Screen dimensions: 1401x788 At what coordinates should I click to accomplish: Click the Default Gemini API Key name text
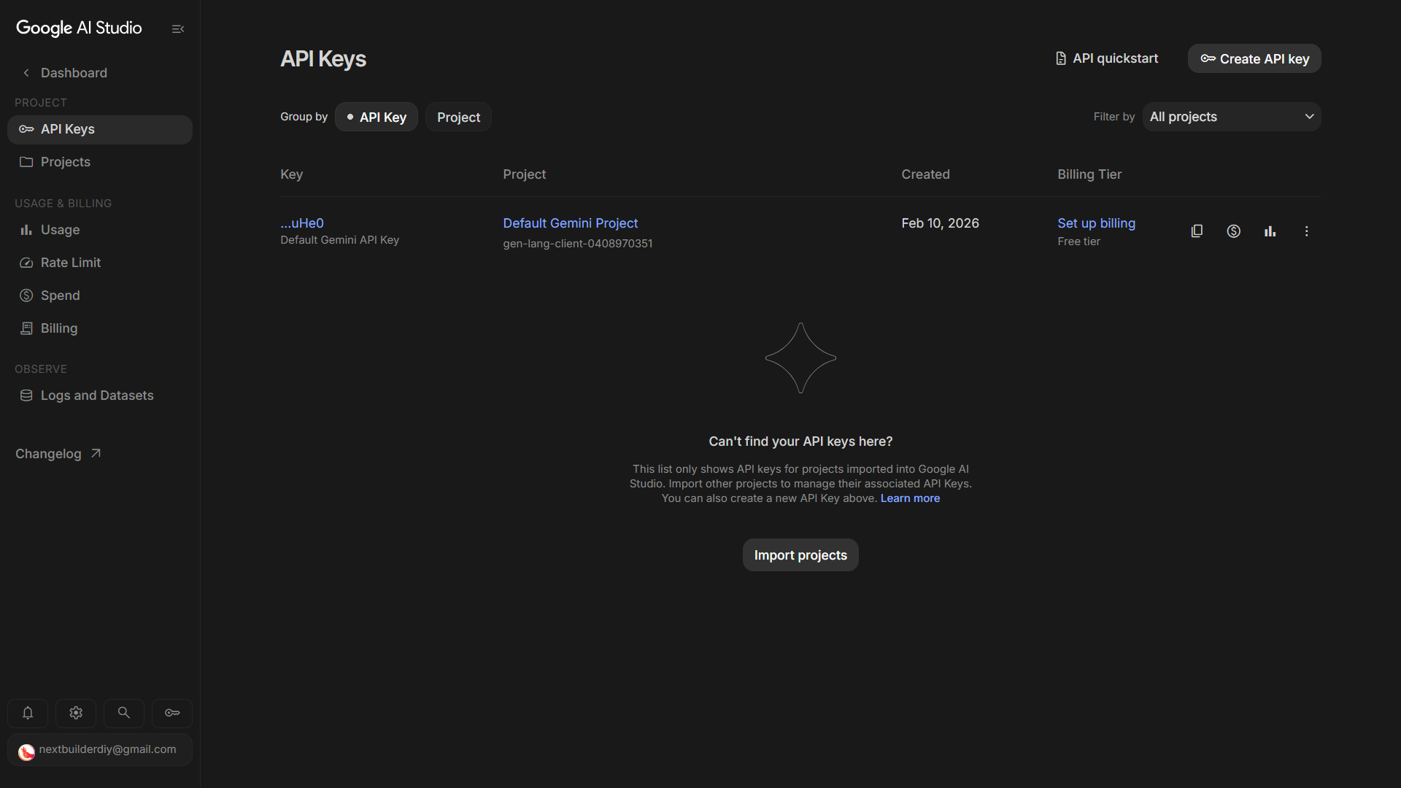tap(339, 240)
